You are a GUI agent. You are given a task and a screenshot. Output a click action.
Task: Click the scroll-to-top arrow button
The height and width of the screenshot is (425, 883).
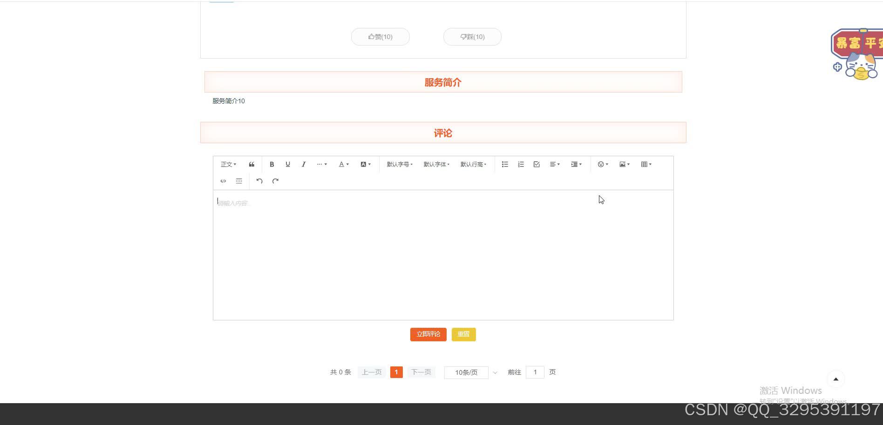click(835, 379)
